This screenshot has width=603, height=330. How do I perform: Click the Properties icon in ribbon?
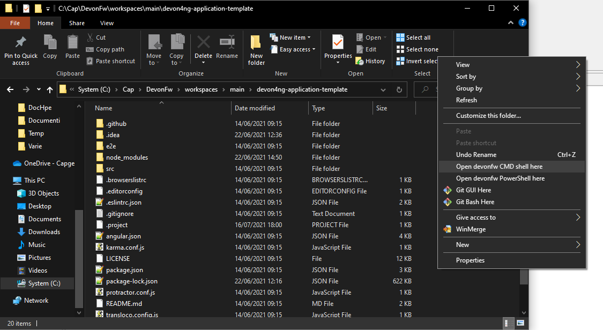coord(338,43)
